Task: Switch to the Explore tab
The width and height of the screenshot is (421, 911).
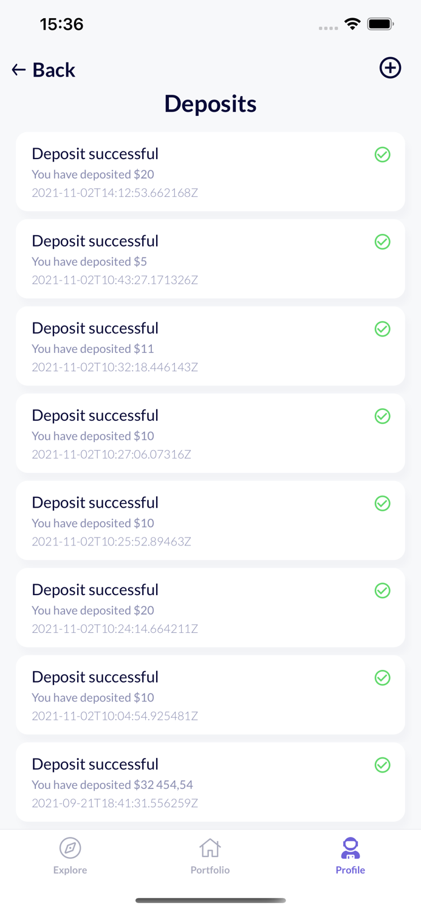Action: [69, 855]
